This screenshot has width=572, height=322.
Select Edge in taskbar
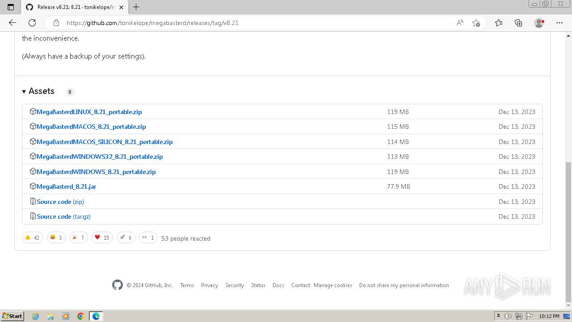pos(96,316)
